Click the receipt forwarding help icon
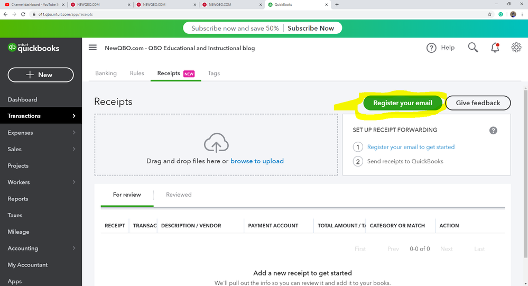This screenshot has width=528, height=286. [x=493, y=130]
